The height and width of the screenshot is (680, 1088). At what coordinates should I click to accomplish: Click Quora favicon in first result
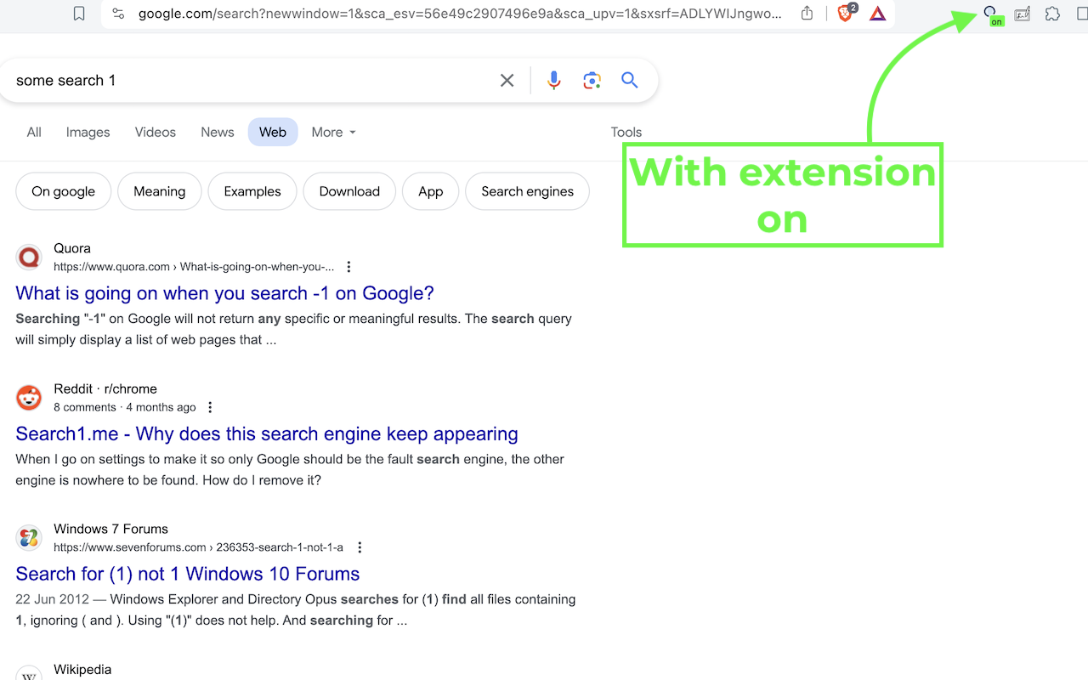click(29, 257)
